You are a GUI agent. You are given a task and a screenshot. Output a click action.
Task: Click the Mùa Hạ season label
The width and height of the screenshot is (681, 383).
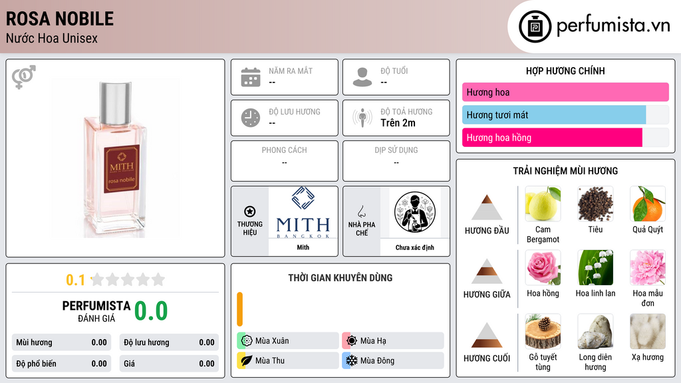pos(373,341)
